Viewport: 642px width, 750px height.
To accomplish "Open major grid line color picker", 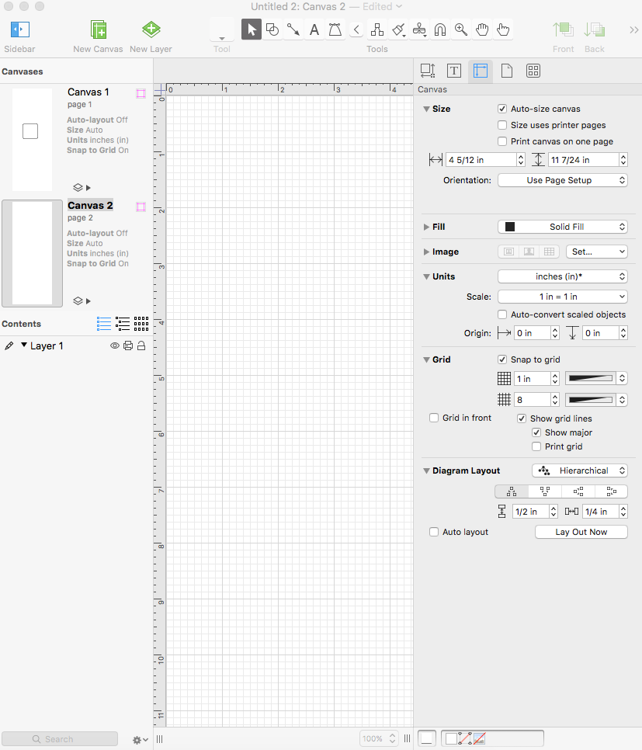I will 596,378.
